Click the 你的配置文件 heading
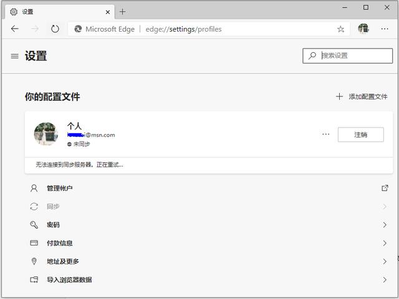This screenshot has width=399, height=299. click(52, 97)
